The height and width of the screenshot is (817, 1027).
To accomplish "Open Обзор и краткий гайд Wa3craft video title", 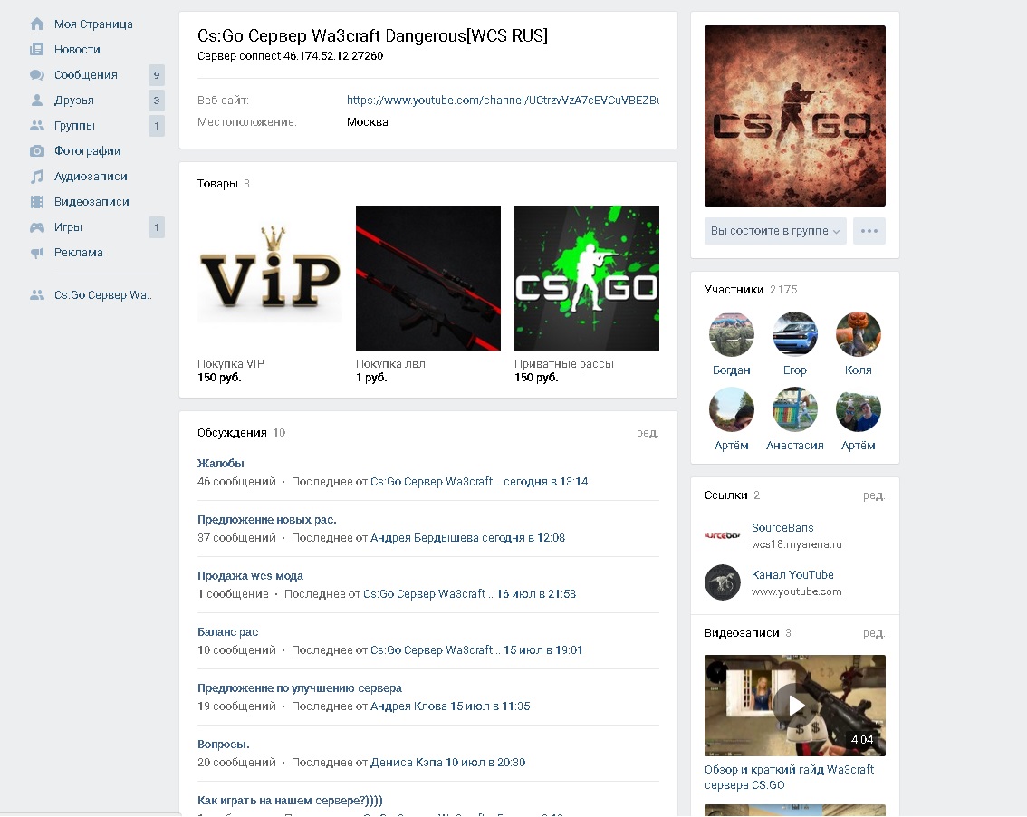I will (789, 777).
